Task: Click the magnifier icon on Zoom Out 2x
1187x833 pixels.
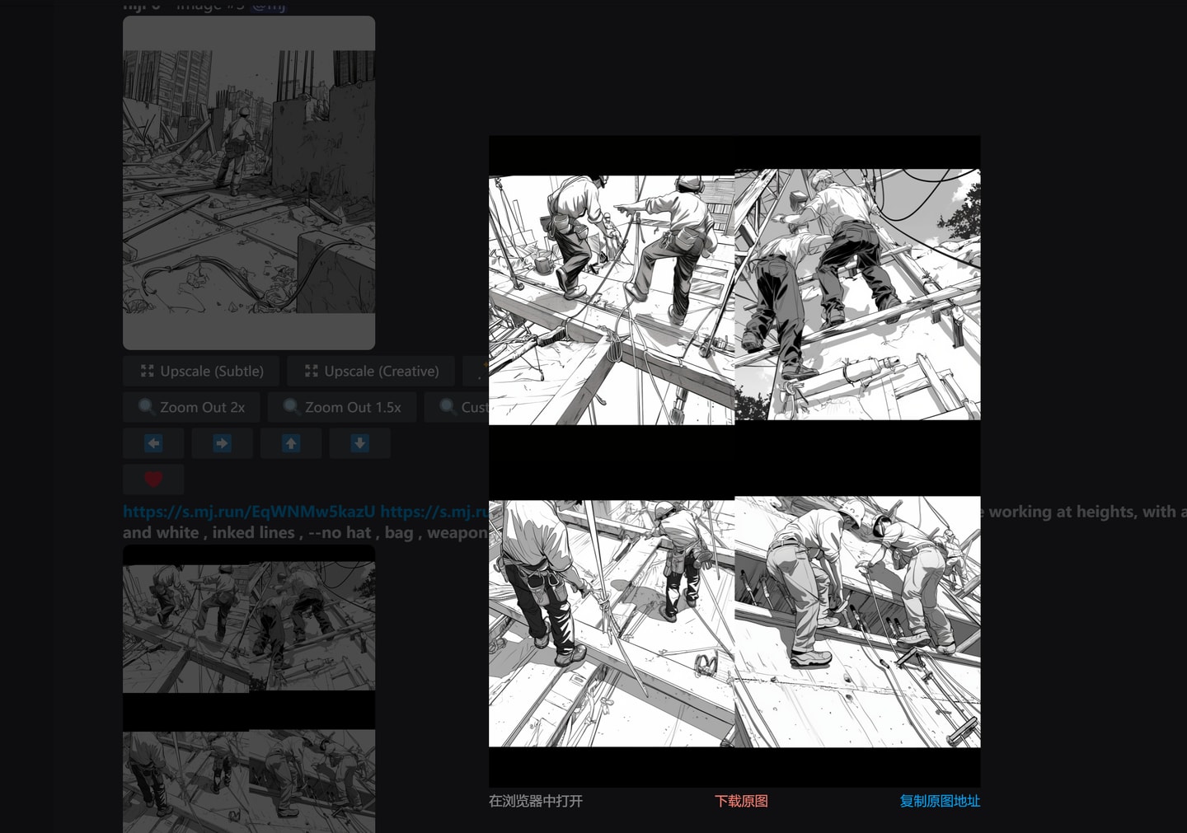Action: coord(147,407)
